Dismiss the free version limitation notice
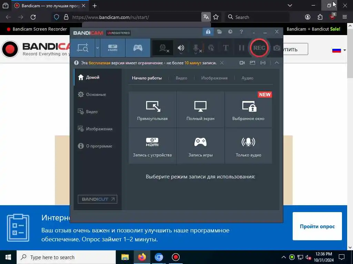Image resolution: width=353 pixels, height=264 pixels. (222, 63)
